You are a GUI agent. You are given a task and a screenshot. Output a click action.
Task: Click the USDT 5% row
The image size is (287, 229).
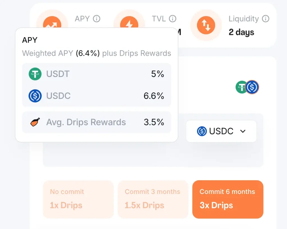(x=96, y=74)
